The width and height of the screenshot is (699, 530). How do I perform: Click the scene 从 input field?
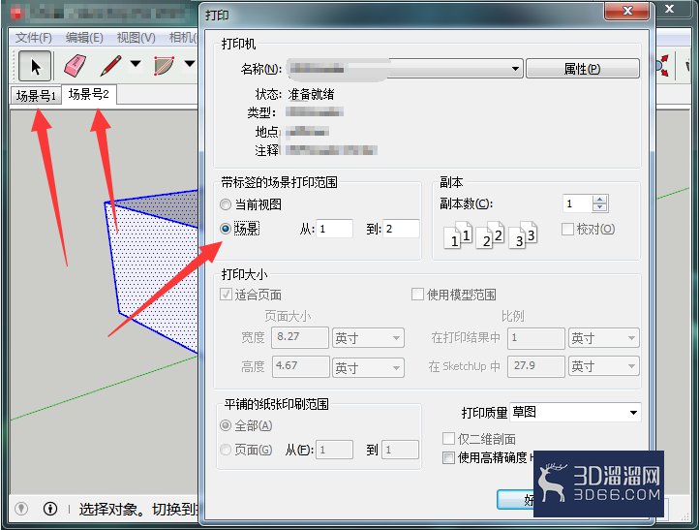pos(334,229)
